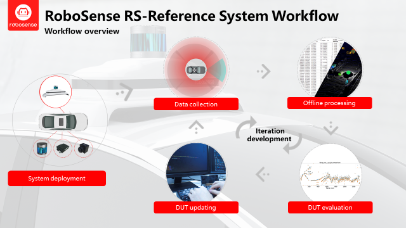Viewport: 406px width, 228px height.
Task: Click the DUT evaluation label
Action: 330,207
